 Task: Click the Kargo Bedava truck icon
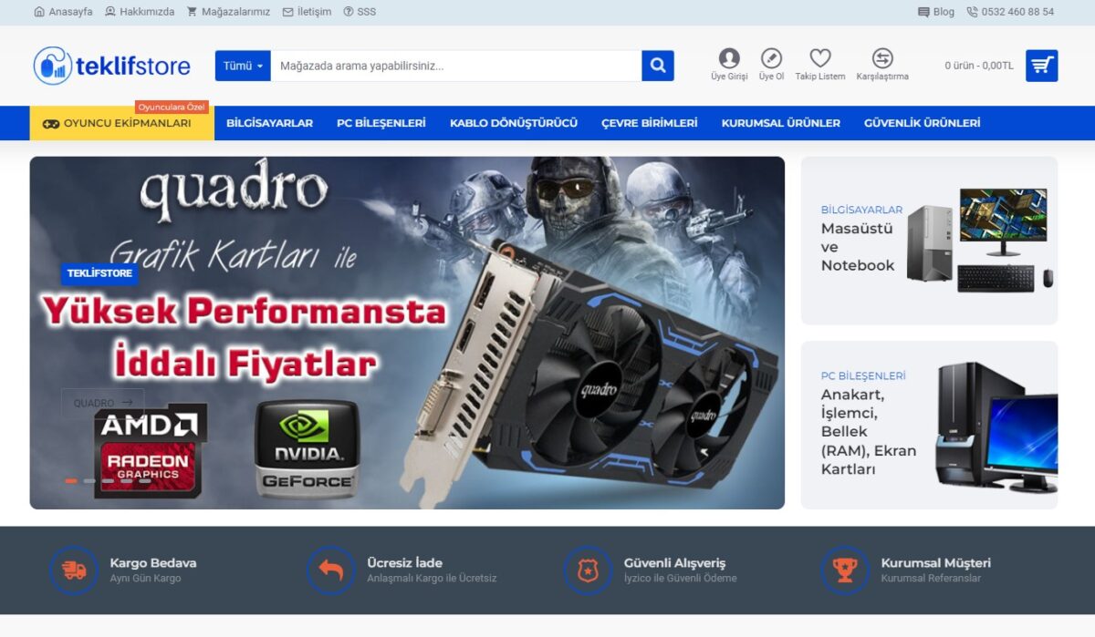point(74,570)
